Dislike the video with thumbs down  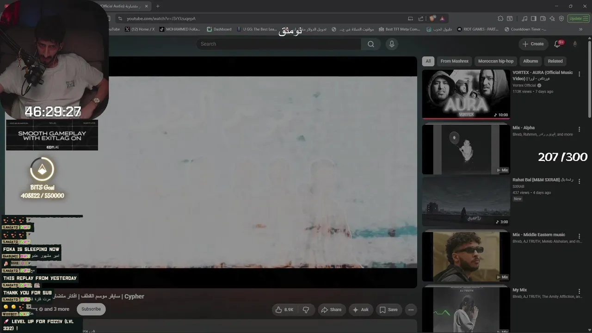[x=306, y=310]
